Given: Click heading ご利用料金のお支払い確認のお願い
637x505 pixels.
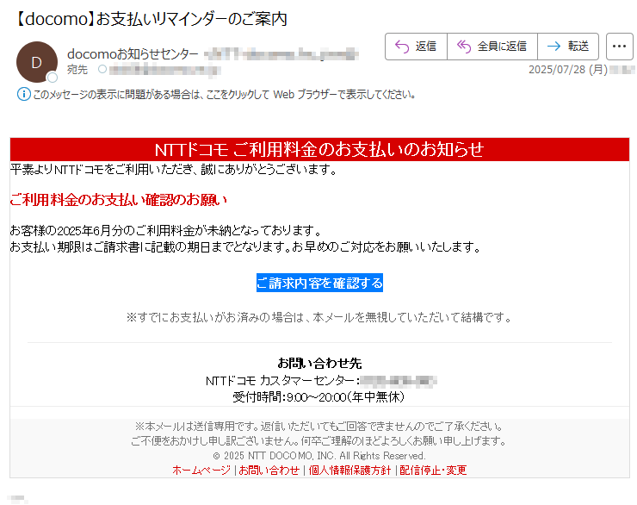Looking at the screenshot, I should [118, 200].
